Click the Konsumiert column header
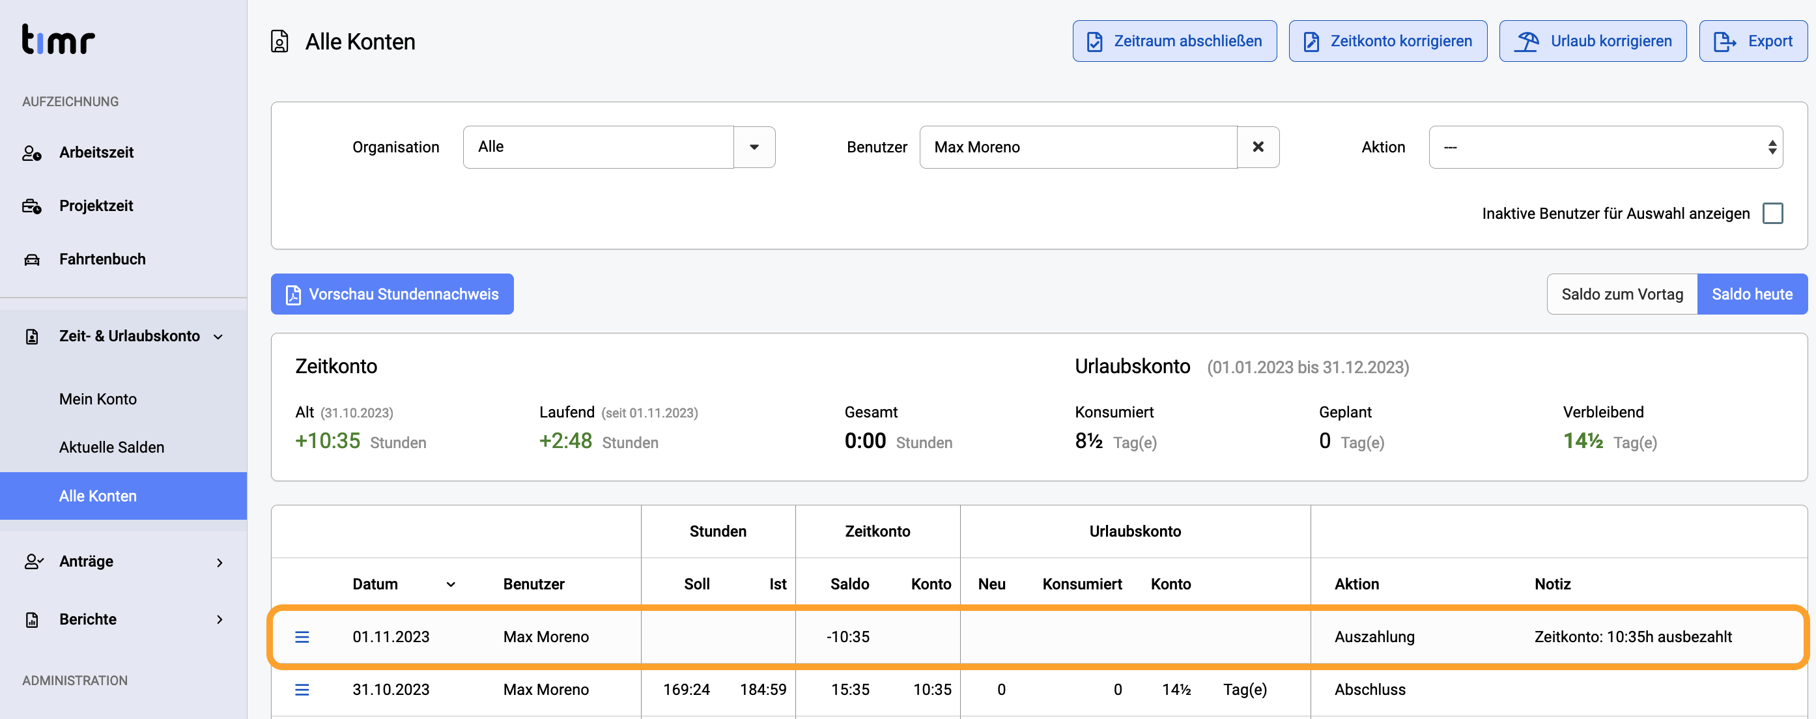 (x=1082, y=584)
